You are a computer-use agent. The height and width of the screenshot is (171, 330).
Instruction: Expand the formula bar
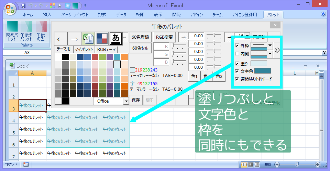(324, 53)
